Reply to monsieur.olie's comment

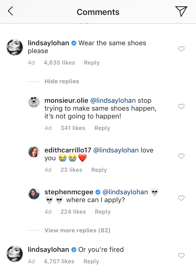102,128
